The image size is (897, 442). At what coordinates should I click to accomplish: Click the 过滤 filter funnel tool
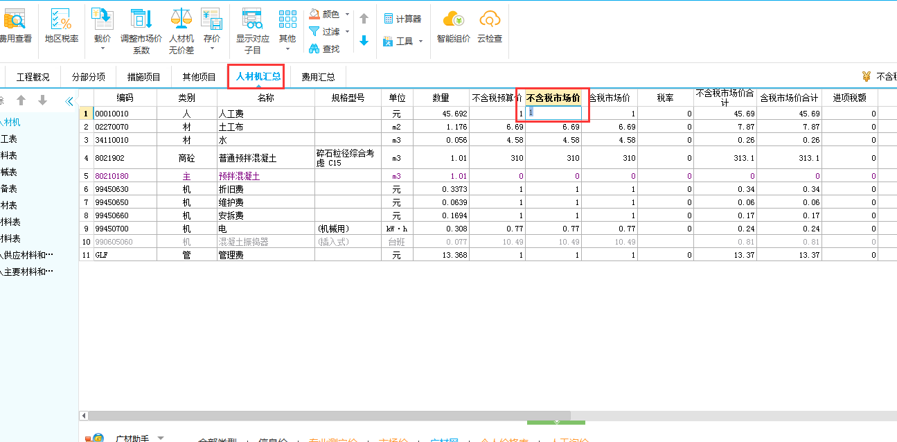(324, 32)
